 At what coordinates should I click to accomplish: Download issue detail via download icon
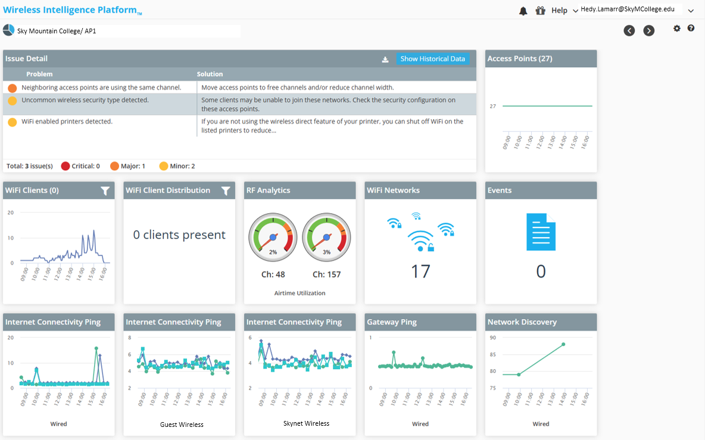pos(385,60)
